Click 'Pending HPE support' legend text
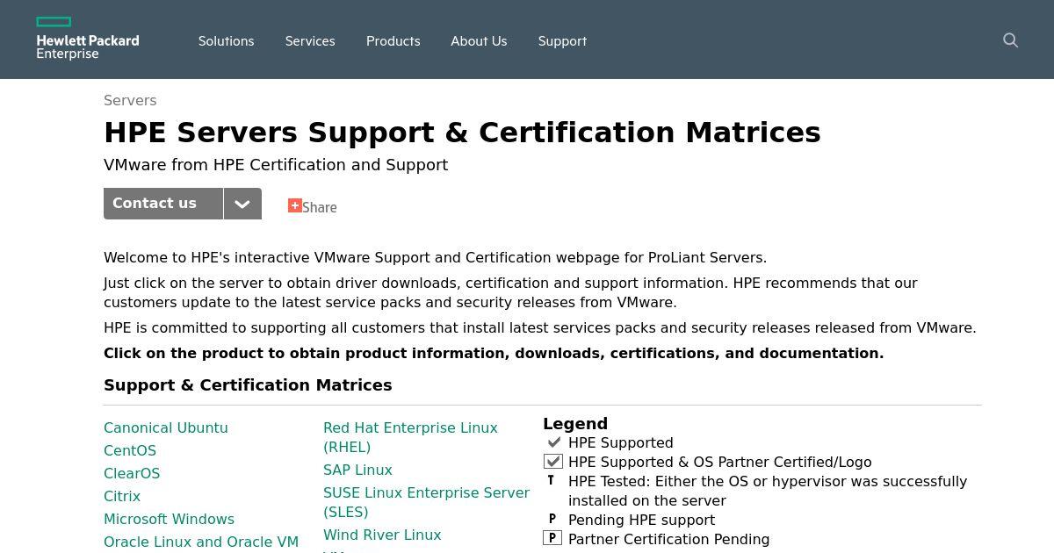The height and width of the screenshot is (553, 1054). 641,520
